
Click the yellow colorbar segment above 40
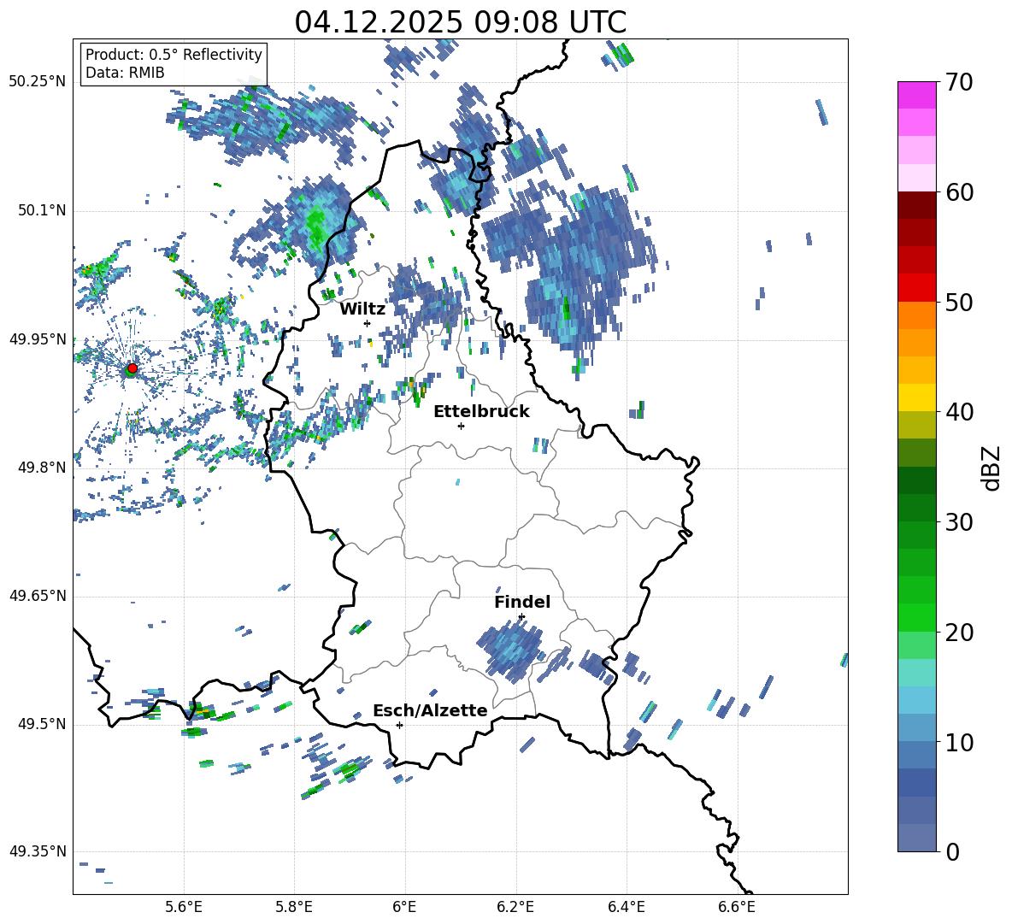[916, 397]
